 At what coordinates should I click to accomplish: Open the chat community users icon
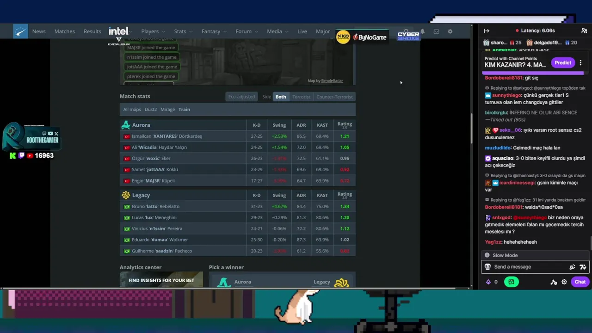(x=584, y=31)
